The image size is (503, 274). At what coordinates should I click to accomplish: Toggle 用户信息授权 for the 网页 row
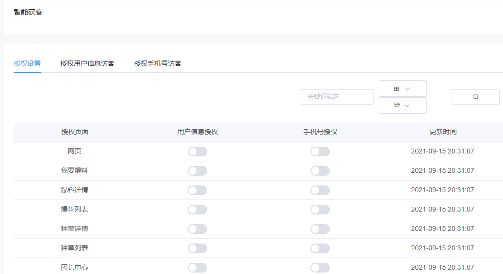197,152
